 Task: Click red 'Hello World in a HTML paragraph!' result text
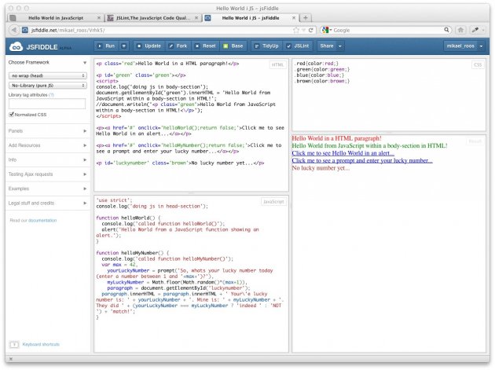click(x=336, y=138)
